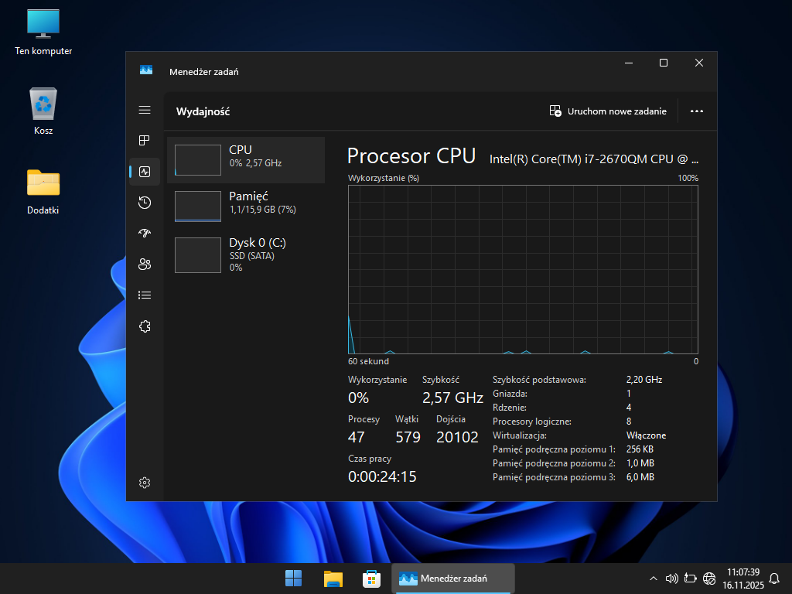Image resolution: width=792 pixels, height=594 pixels.
Task: Click the CPU usage graph
Action: coord(523,269)
